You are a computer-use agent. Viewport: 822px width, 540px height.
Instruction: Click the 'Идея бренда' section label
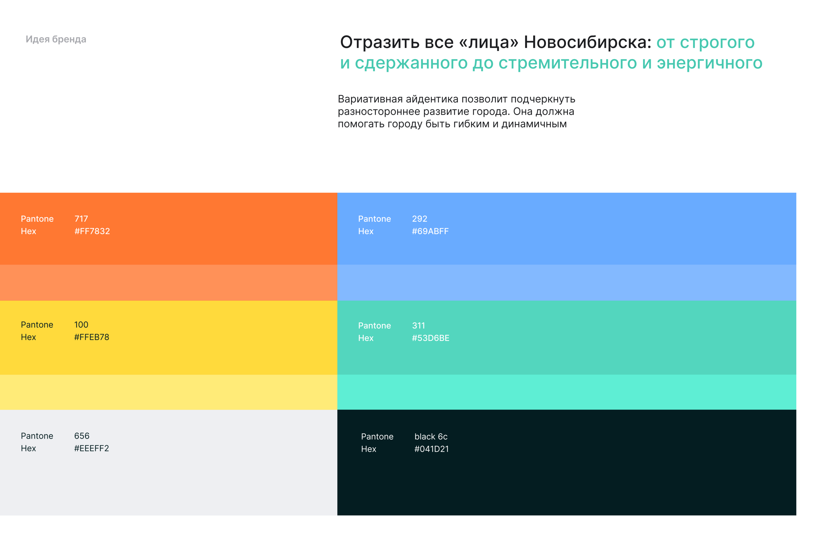tap(56, 39)
